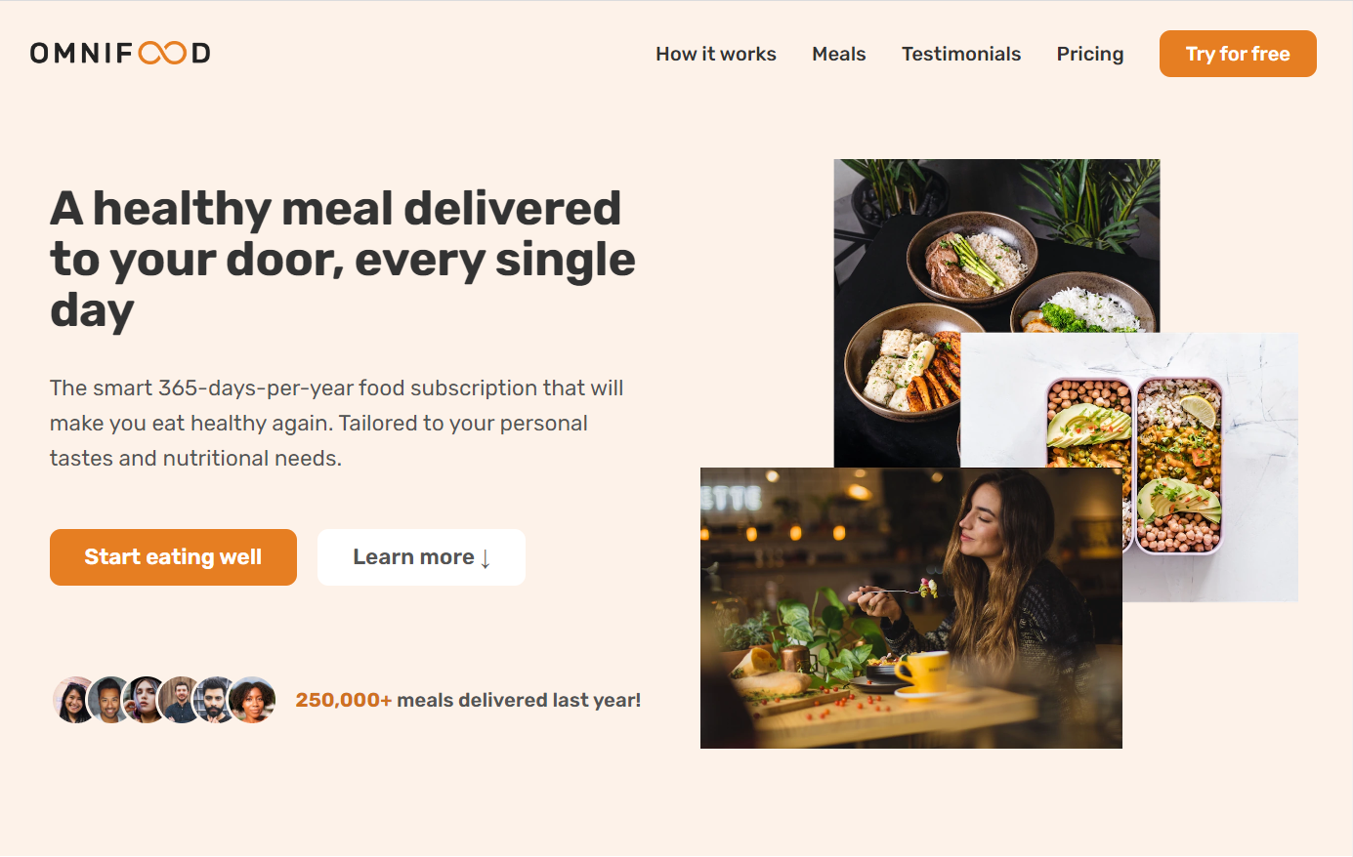Screen dimensions: 1353x857
Task: Select Pricing in the navigation
Action: pos(1090,54)
